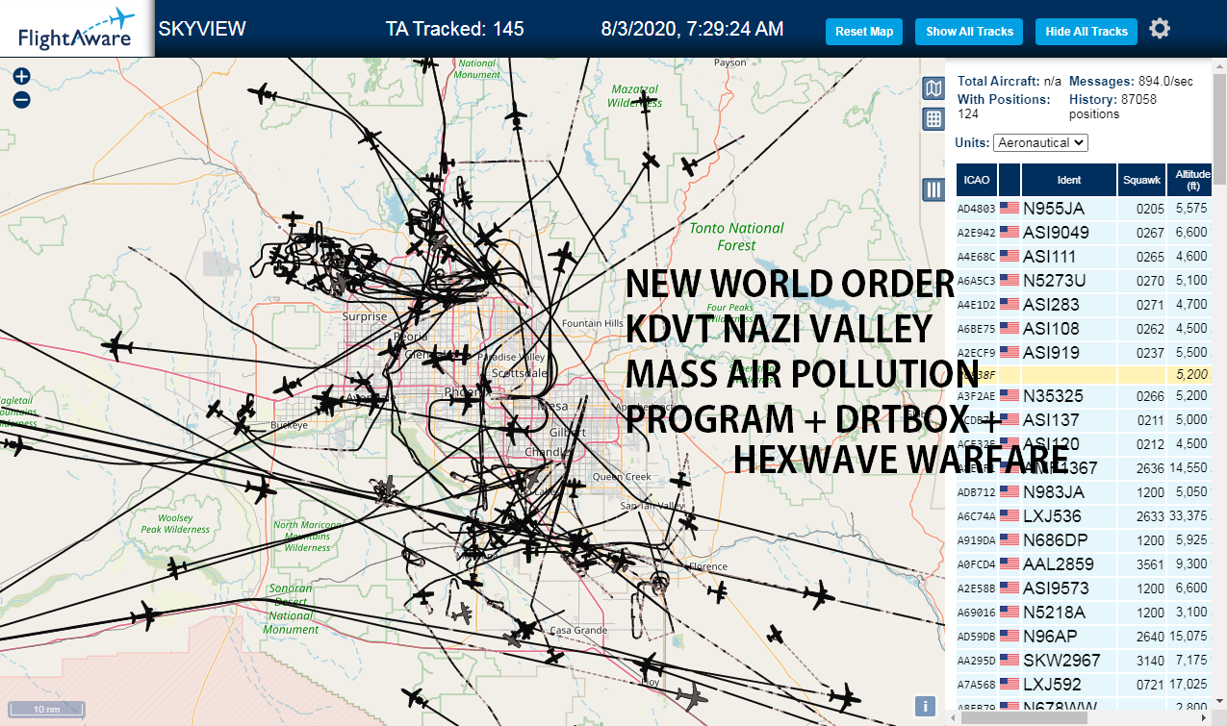Click the flag in the ASI111 row
Image resolution: width=1227 pixels, height=726 pixels.
[1010, 256]
